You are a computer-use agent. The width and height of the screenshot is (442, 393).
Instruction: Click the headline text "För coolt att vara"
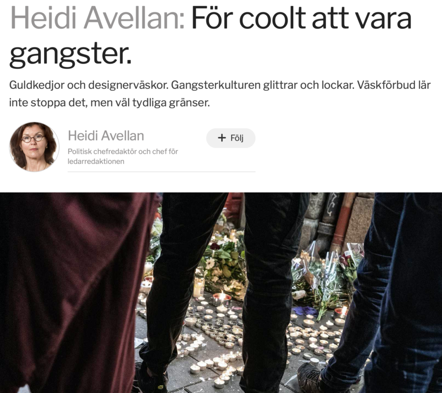(302, 18)
